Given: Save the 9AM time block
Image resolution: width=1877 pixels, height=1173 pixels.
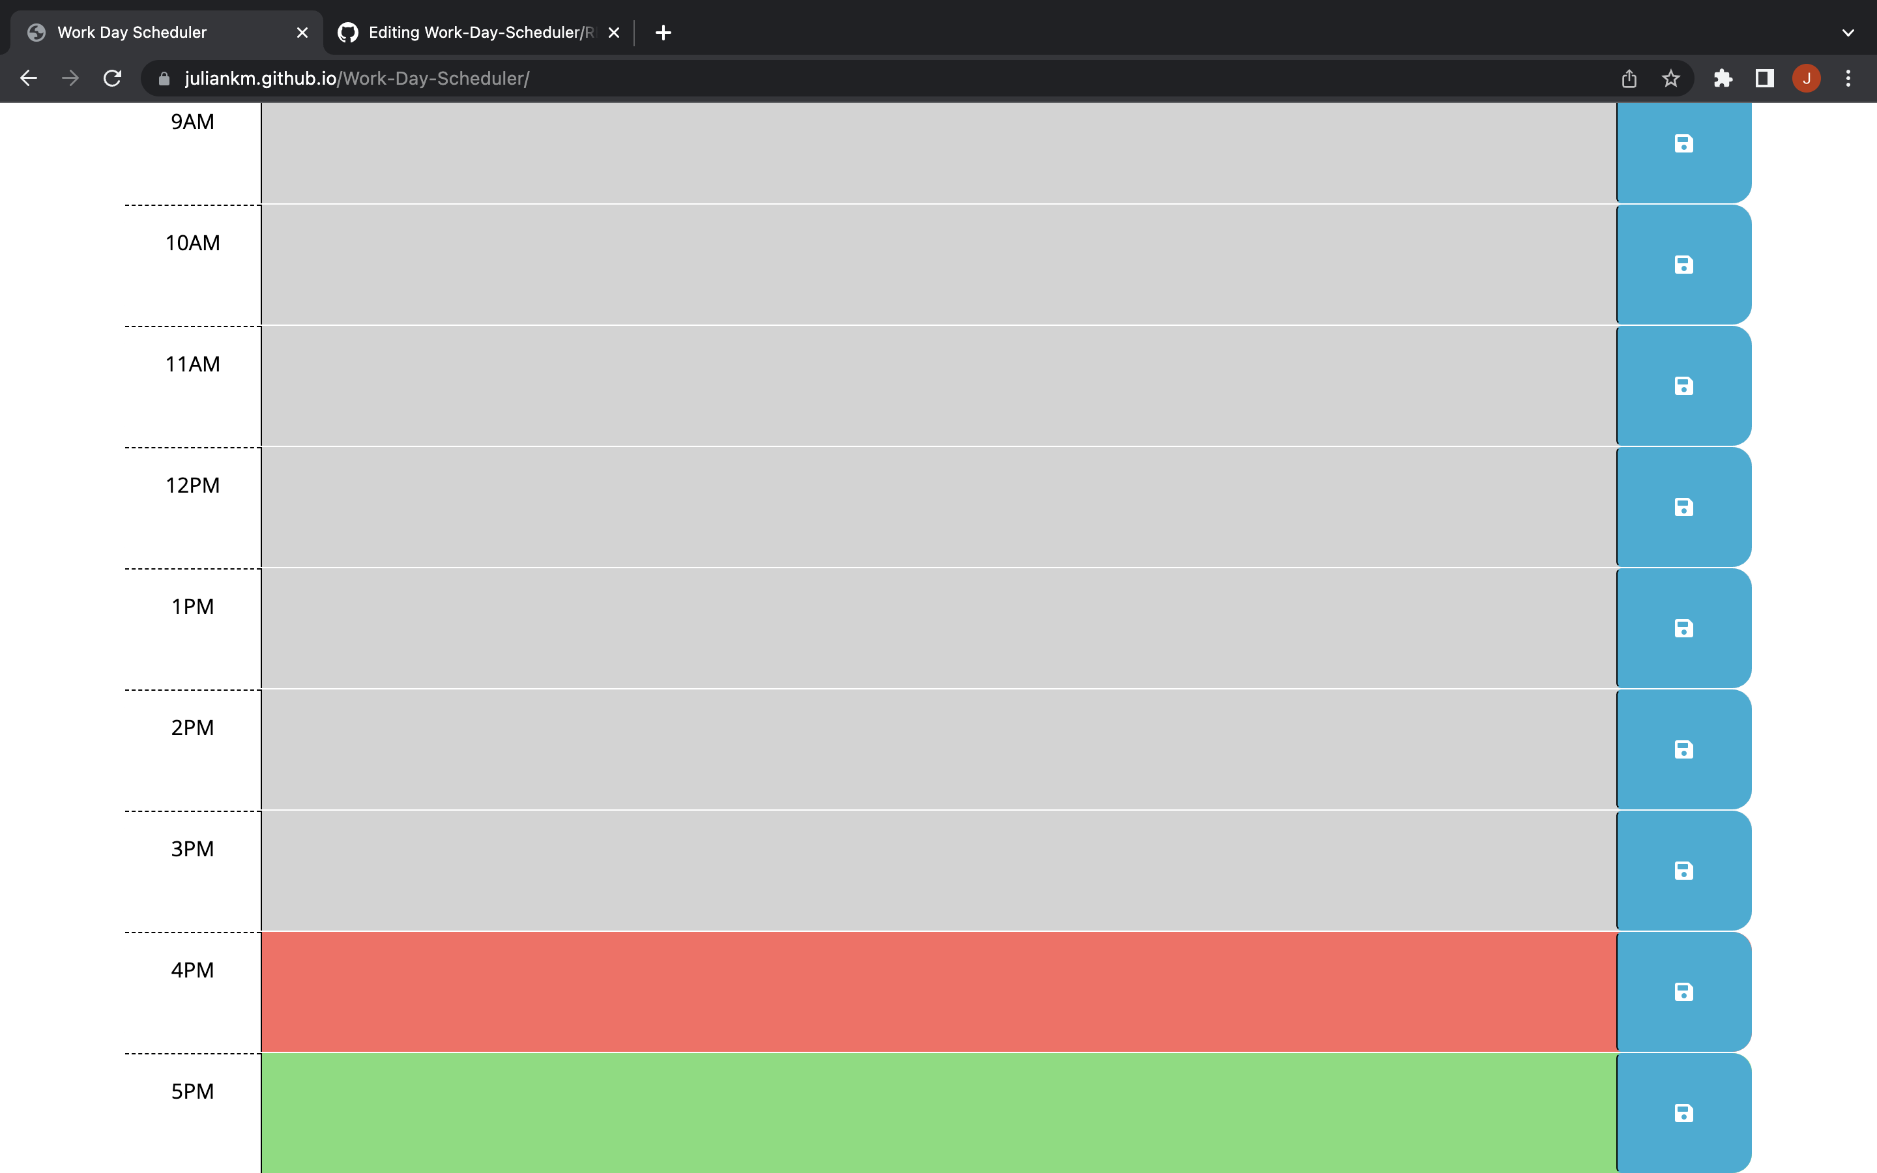Looking at the screenshot, I should [x=1683, y=152].
